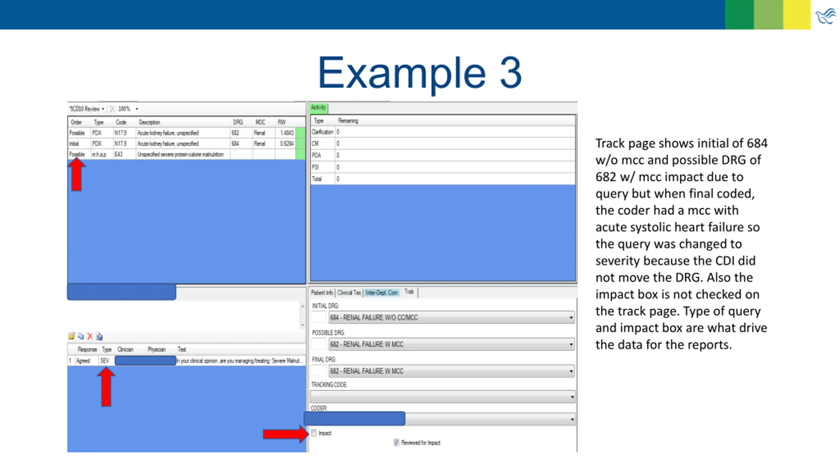The image size is (840, 472).
Task: Open the INITIAL DRG dropdown
Action: pos(571,317)
